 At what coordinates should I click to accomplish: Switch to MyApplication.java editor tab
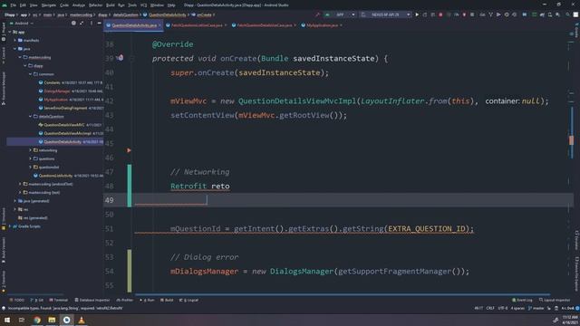coord(322,25)
